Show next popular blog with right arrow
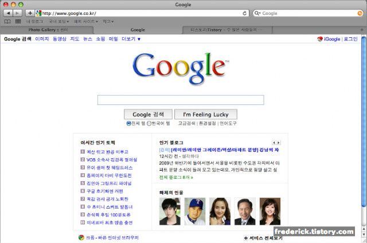This screenshot has height=243, width=367. (x=278, y=143)
